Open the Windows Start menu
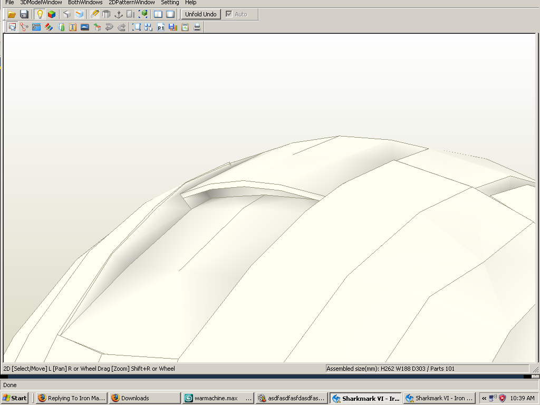The image size is (540, 405). click(14, 398)
